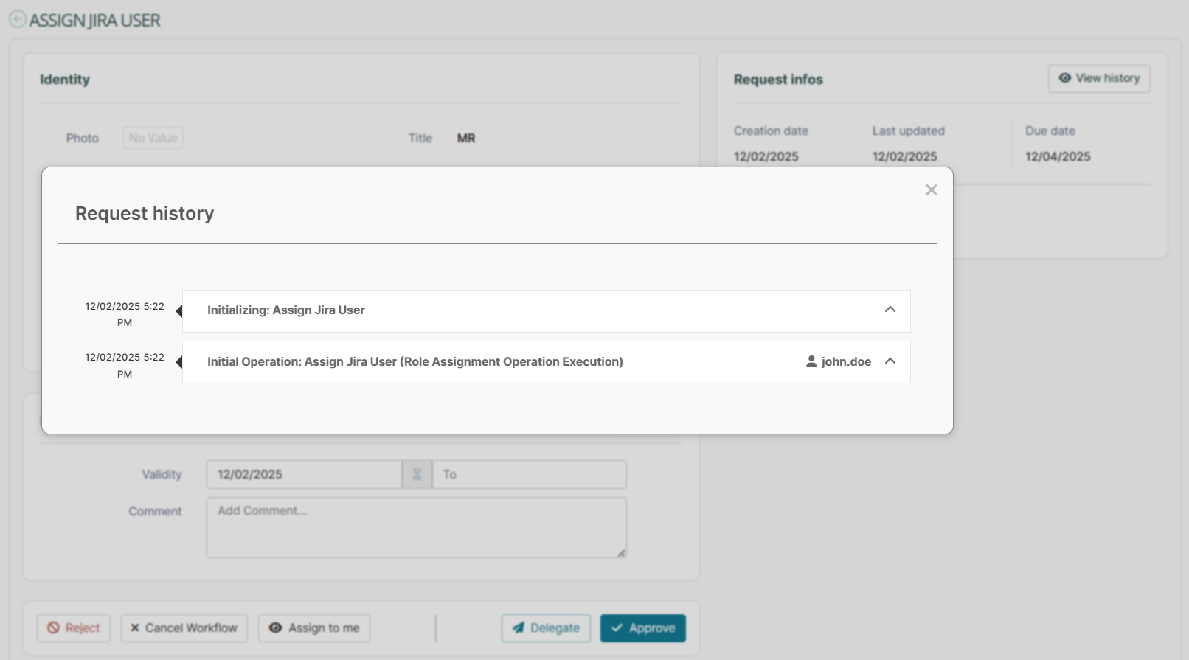Click the Delegate button
Viewport: 1189px width, 660px height.
coord(546,628)
